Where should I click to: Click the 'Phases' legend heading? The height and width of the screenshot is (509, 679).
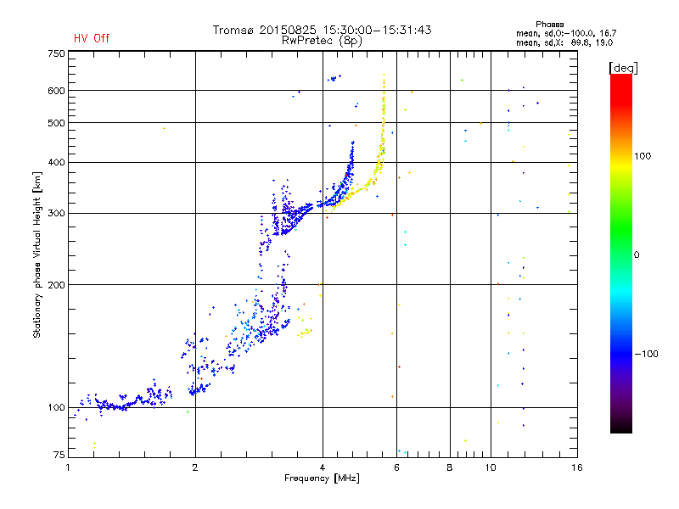tap(549, 25)
